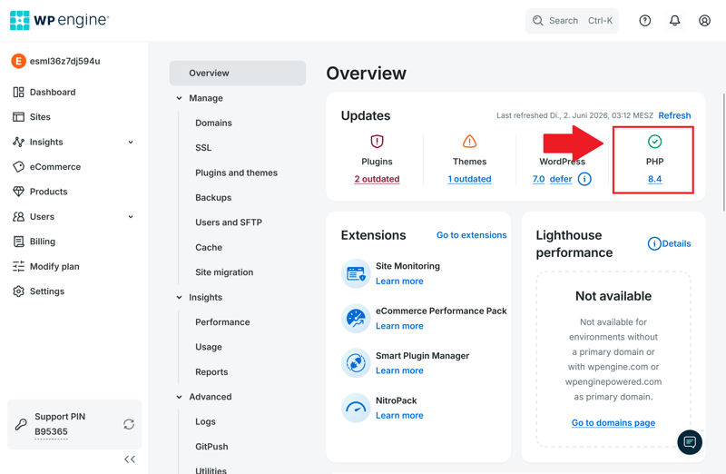
Task: Click Learn more under Smart Plugin Manager
Action: tap(399, 370)
